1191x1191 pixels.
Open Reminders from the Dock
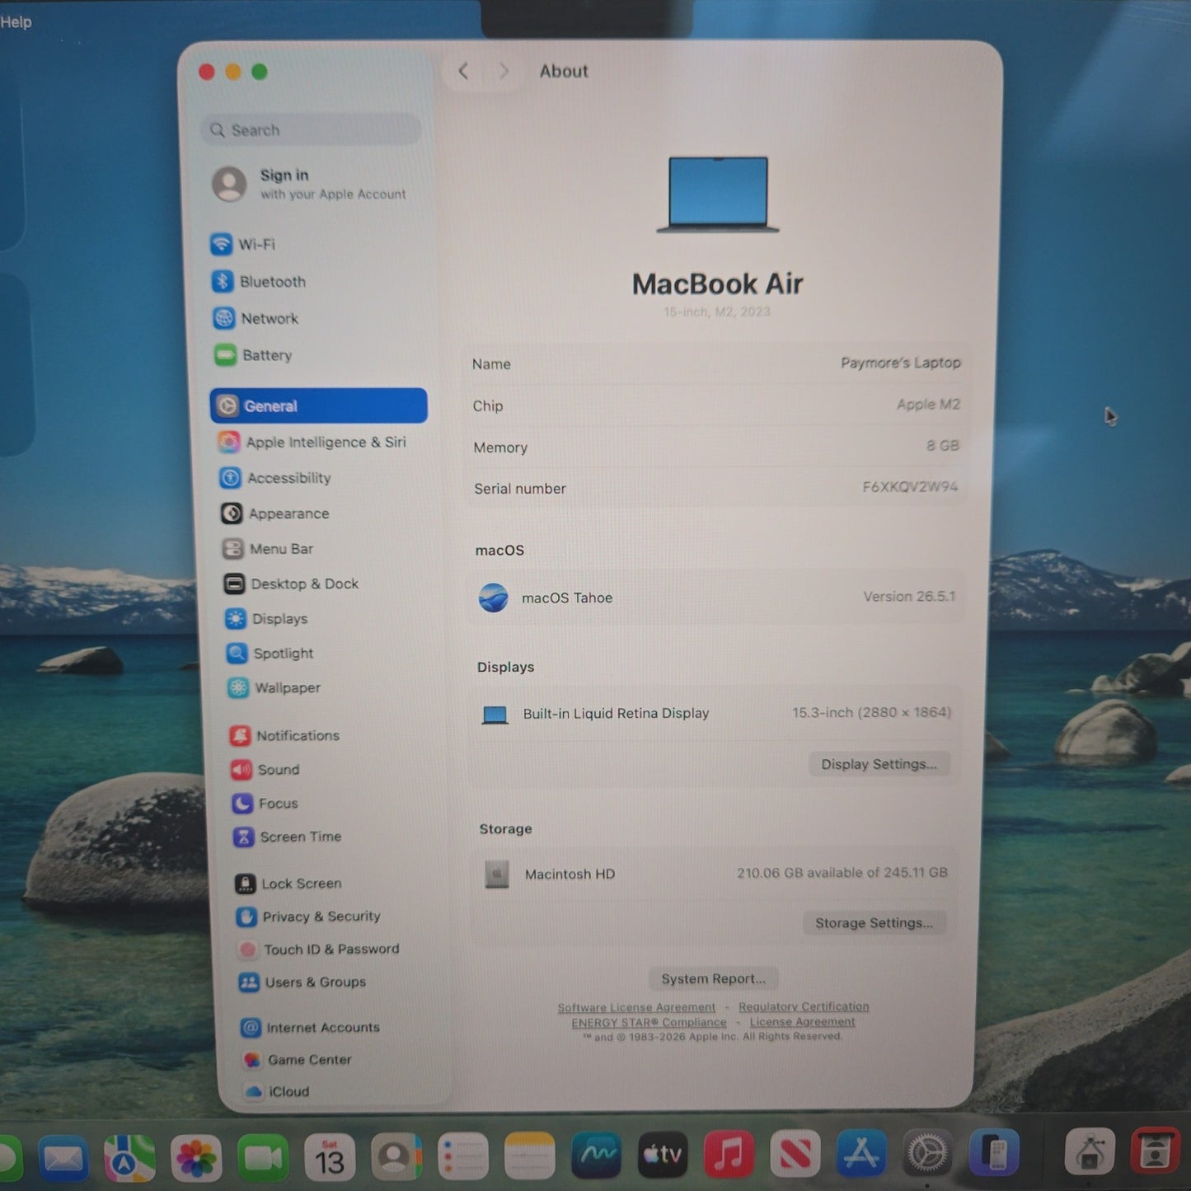463,1157
